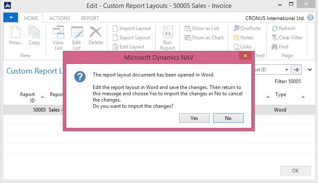The image size is (318, 183).
Task: Click the Dynamics NAV title bar icon
Action: (8, 5)
